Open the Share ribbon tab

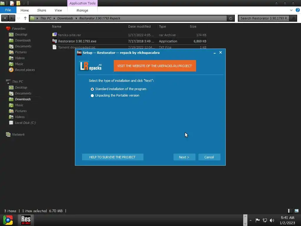coord(42,10)
